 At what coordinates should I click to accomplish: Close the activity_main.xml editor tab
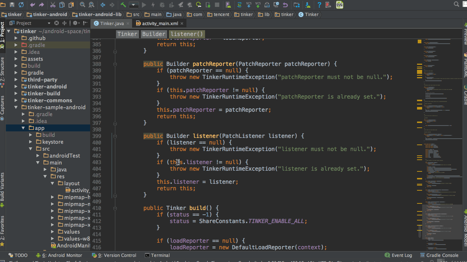point(182,23)
